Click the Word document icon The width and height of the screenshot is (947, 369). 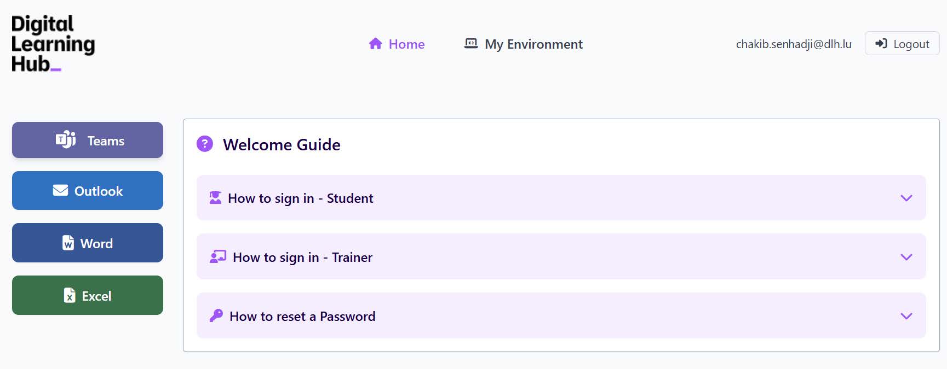pos(68,243)
